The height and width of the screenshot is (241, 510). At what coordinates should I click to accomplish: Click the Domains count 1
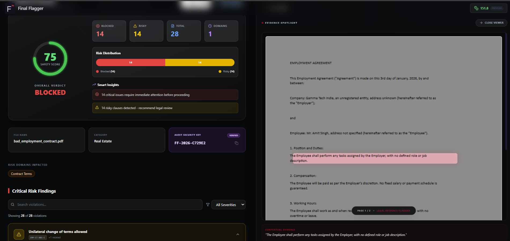click(x=210, y=34)
